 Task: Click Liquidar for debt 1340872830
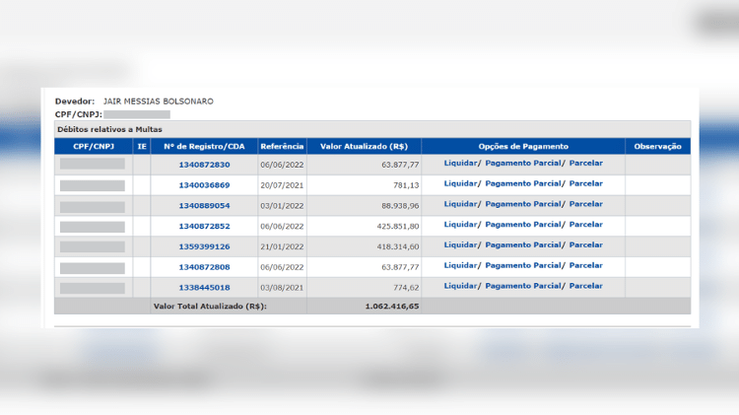460,163
